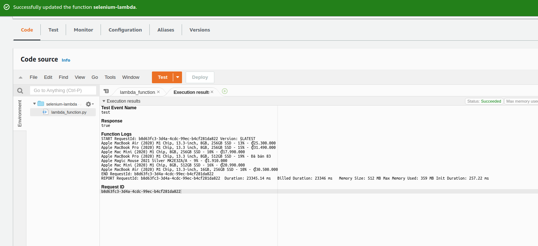This screenshot has height=246, width=538.
Task: Collapse the selenium-lambda folder tree
Action: tap(34, 104)
